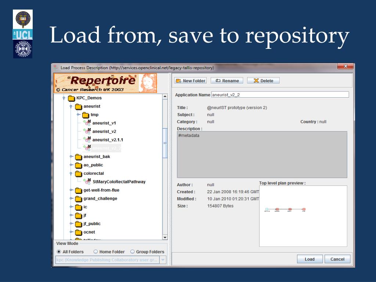The image size is (376, 282).
Task: Click the modified date '10 Jan 2010 01:20:31 GMT'
Action: tap(233, 199)
